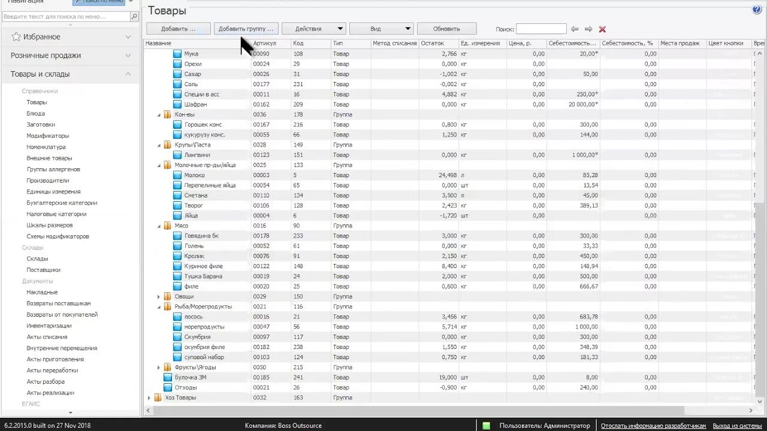Viewport: 767px width, 431px height.
Task: Expand the Розничные продажи section chevron
Action: [x=128, y=56]
